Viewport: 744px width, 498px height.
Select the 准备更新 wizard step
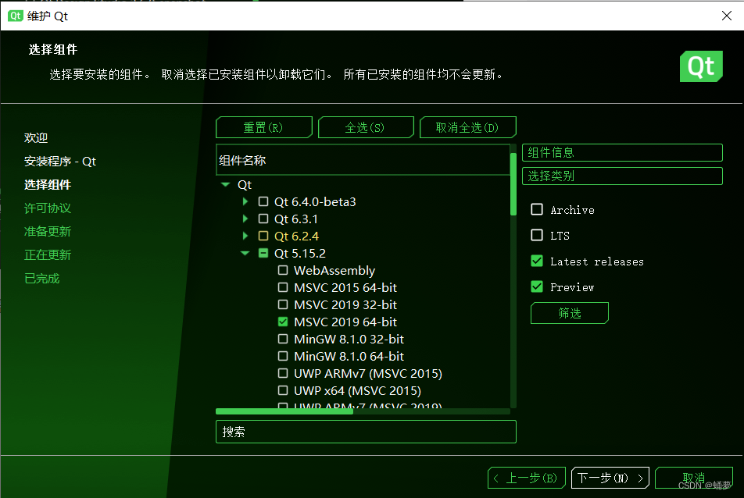pyautogui.click(x=48, y=231)
